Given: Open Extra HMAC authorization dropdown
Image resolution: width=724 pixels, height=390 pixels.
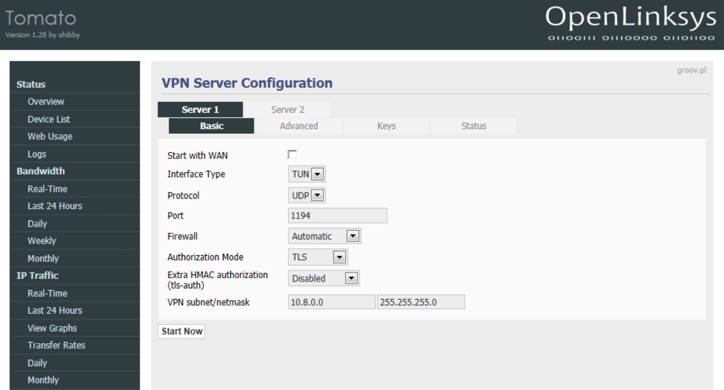Looking at the screenshot, I should tap(324, 279).
